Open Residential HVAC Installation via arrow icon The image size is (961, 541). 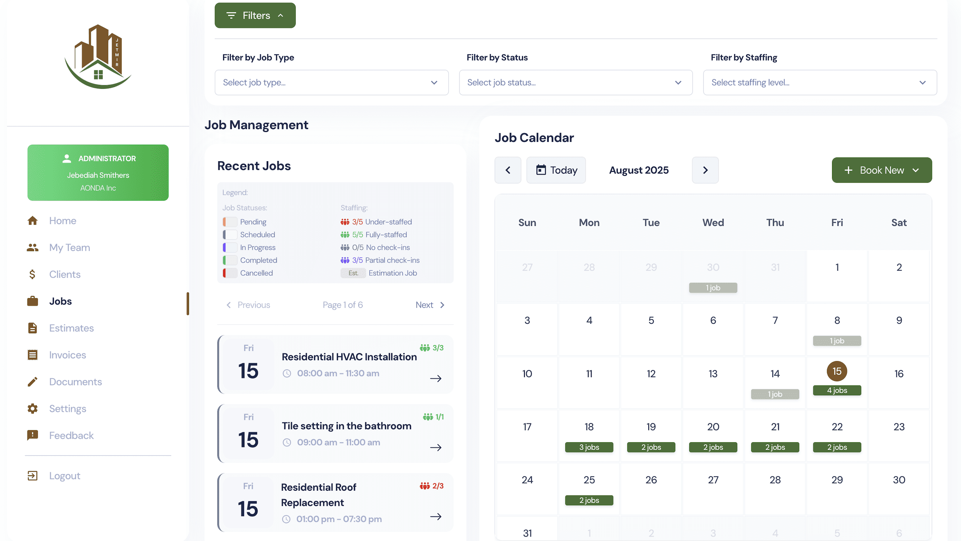click(x=436, y=379)
